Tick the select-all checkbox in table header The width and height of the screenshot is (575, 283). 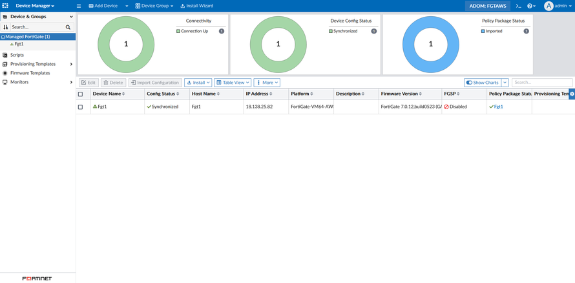pyautogui.click(x=81, y=94)
